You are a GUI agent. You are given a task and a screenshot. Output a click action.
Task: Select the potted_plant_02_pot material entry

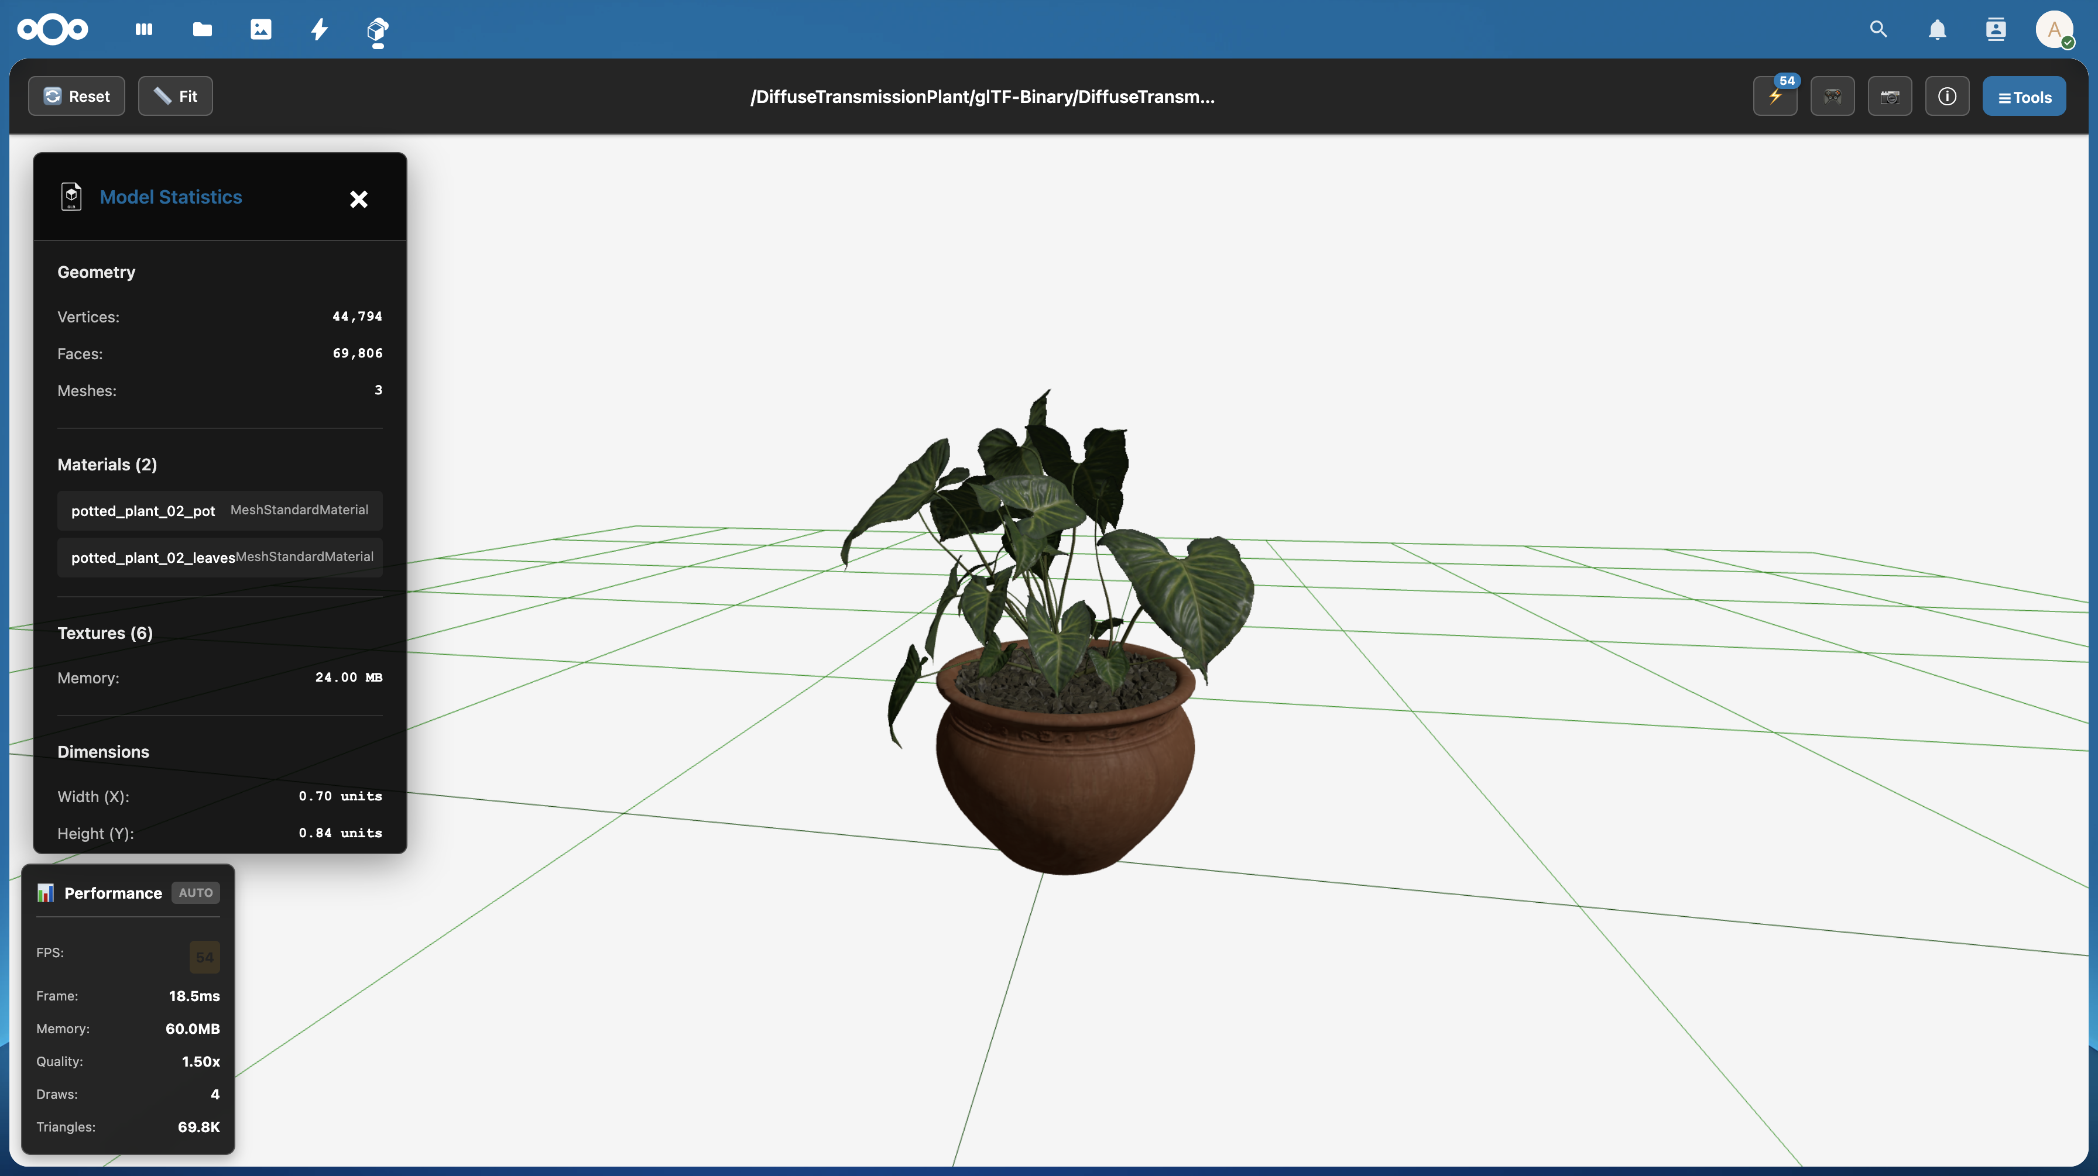[x=220, y=510]
